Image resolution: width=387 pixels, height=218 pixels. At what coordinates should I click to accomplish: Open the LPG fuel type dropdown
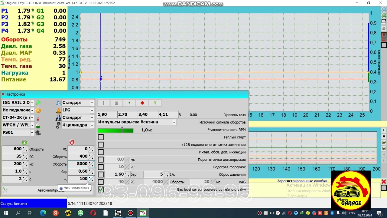pyautogui.click(x=92, y=110)
